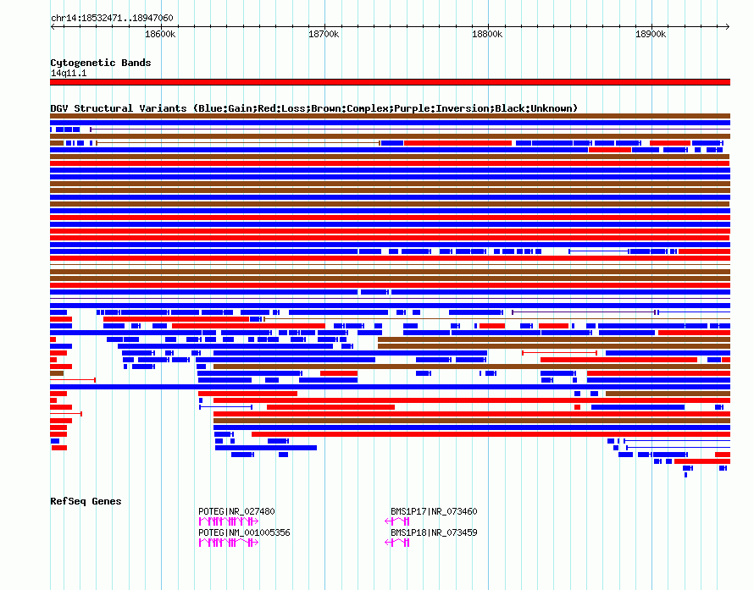The image size is (754, 590).
Task: Click the DGV Structural Variants track title
Action: tap(314, 108)
